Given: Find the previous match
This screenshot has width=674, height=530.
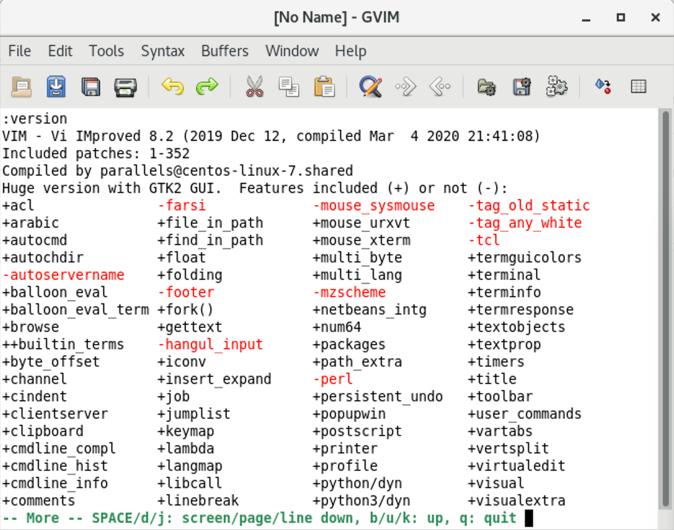Looking at the screenshot, I should (440, 87).
